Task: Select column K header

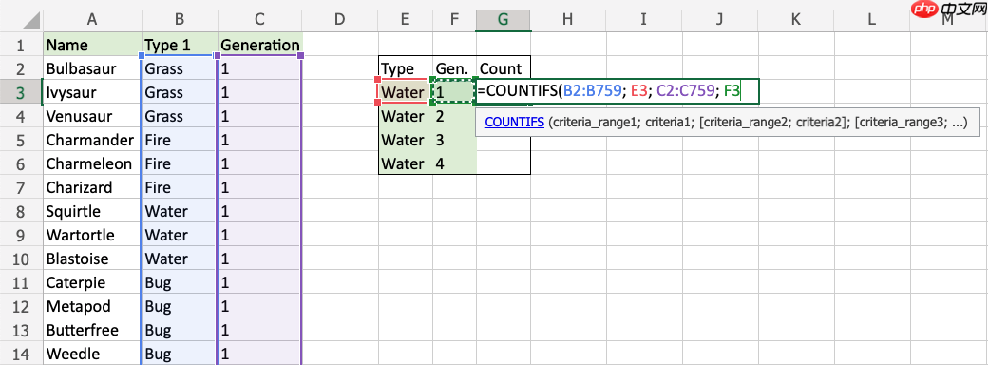Action: point(795,20)
